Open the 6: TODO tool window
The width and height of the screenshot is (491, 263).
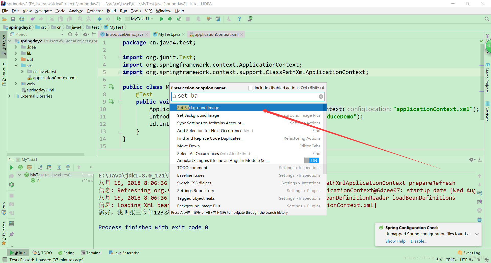click(x=42, y=253)
